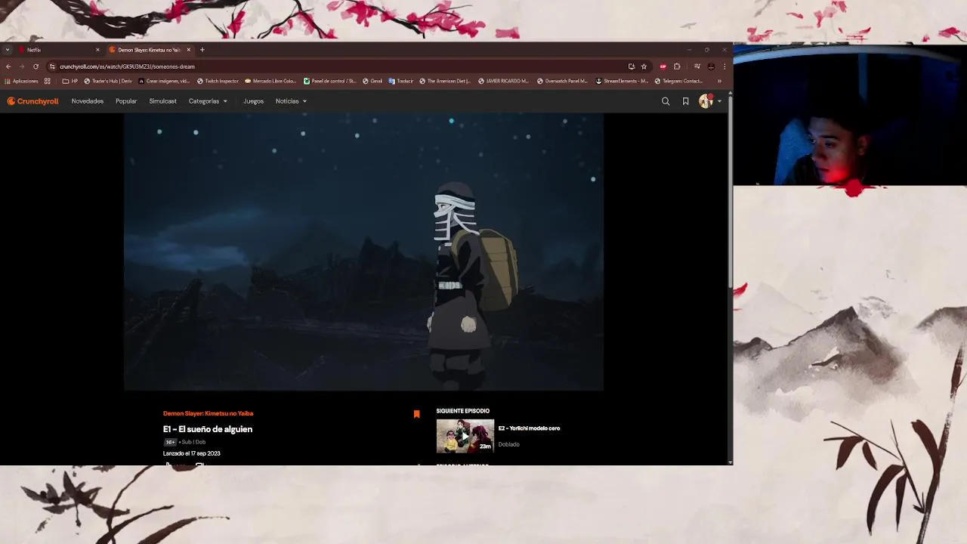Open Gmail bookmark

click(372, 81)
